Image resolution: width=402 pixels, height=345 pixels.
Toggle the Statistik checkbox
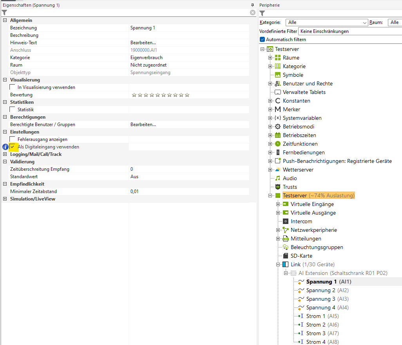(x=13, y=110)
